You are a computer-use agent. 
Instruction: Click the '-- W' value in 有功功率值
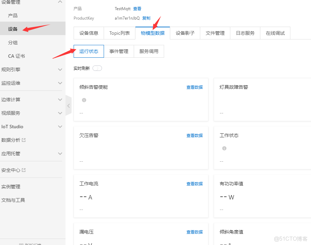pos(227,197)
